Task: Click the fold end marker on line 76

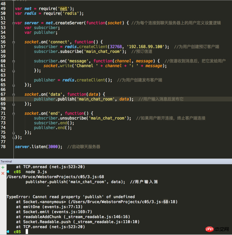Action: [x=13, y=137]
